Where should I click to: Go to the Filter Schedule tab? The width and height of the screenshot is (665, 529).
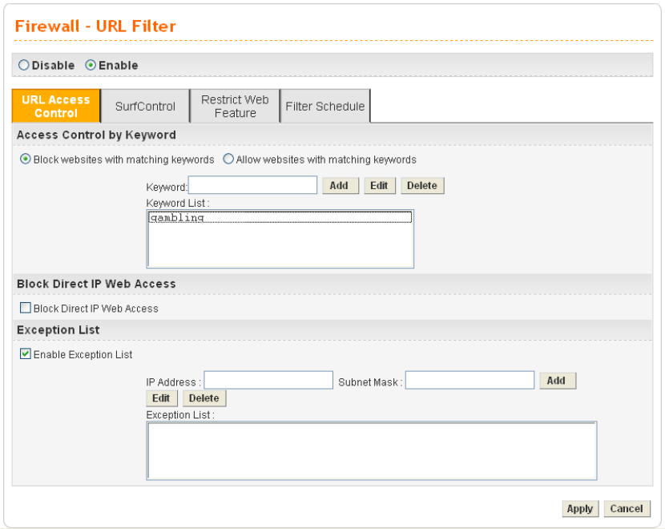[x=325, y=106]
